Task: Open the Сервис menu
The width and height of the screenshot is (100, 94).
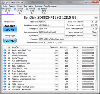Action: pos(19,6)
